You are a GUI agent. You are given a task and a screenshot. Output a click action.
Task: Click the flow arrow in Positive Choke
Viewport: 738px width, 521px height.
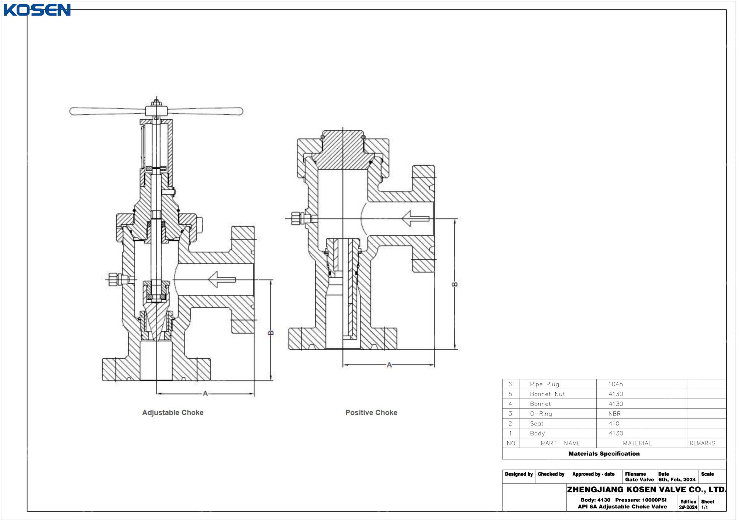pos(415,219)
